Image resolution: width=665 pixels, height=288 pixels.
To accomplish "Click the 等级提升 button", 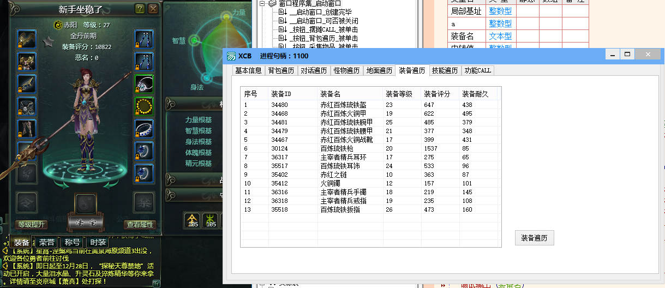I will tap(32, 224).
